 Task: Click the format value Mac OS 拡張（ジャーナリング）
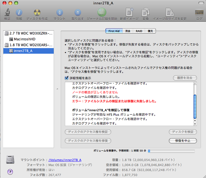pos(70,165)
